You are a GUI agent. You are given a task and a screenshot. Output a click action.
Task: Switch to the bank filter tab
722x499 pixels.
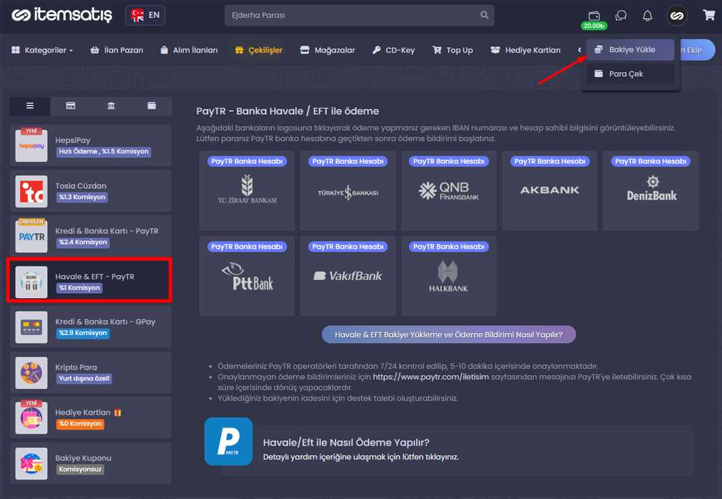tap(111, 106)
